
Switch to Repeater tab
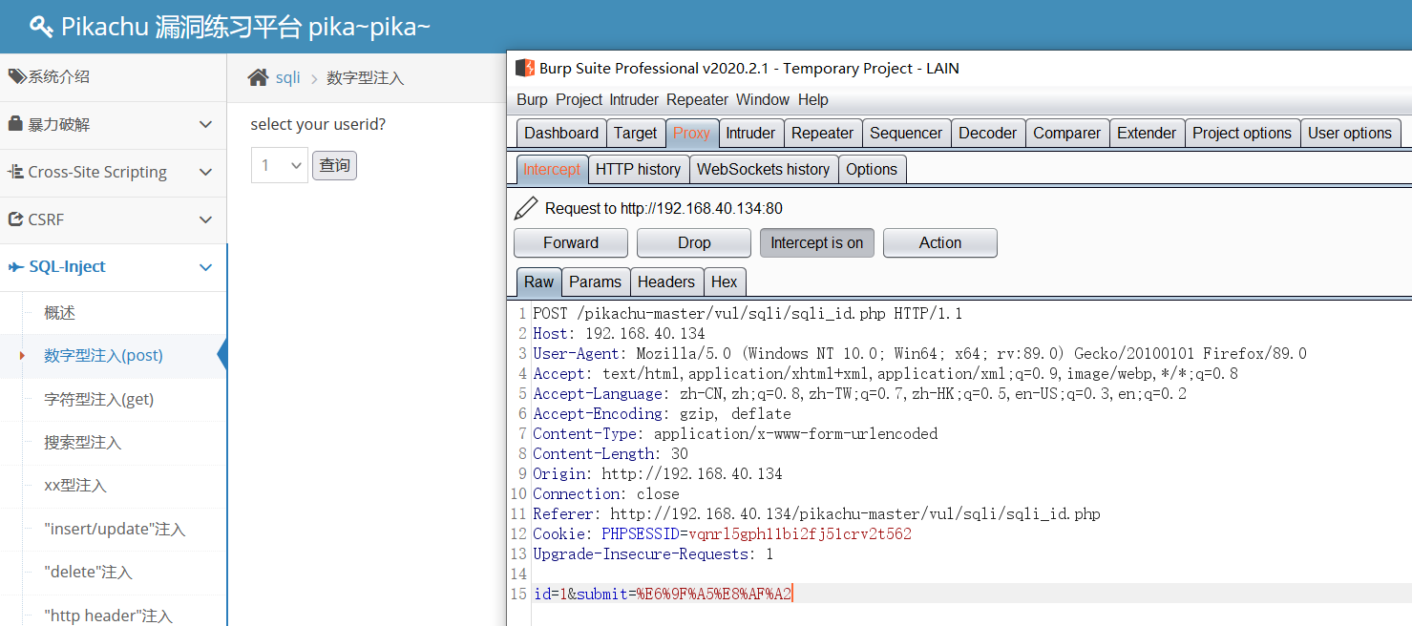pyautogui.click(x=822, y=133)
